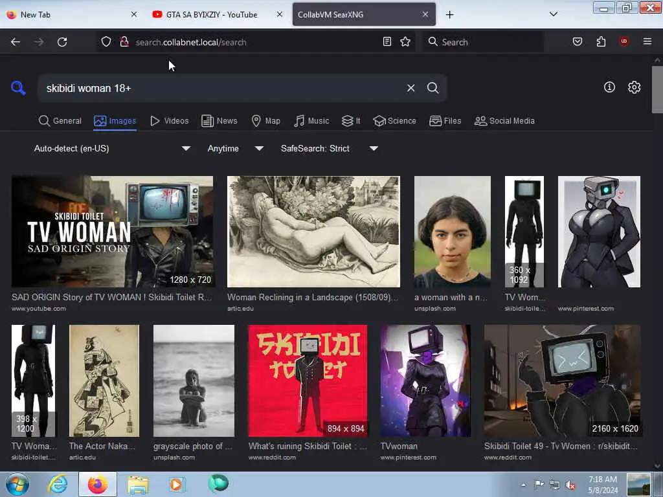Switch to the Music search category
663x497 pixels.
(311, 121)
